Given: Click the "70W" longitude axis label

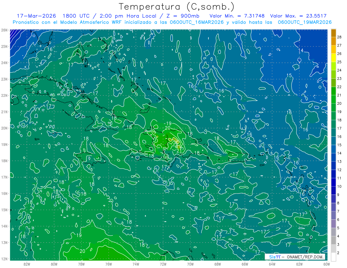Looking at the screenshot, I should coord(190,264).
